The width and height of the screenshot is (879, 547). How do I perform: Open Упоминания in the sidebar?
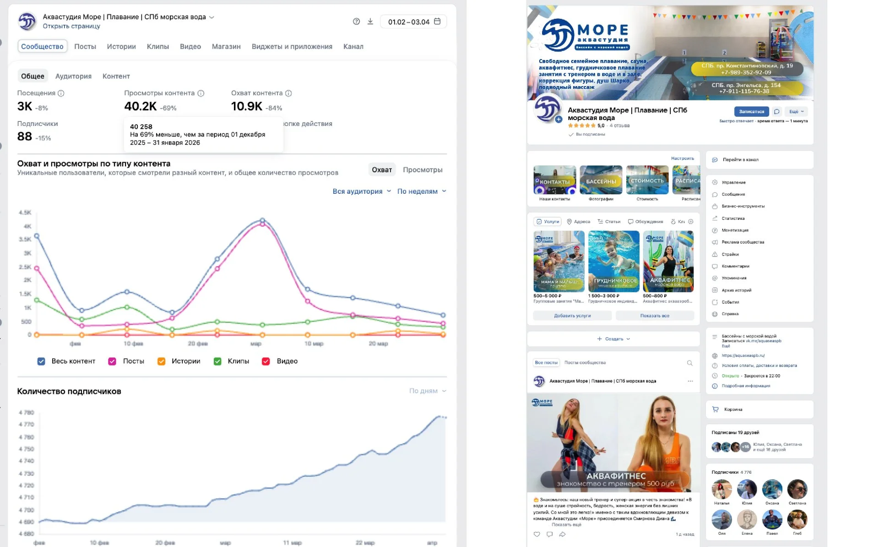coord(734,278)
